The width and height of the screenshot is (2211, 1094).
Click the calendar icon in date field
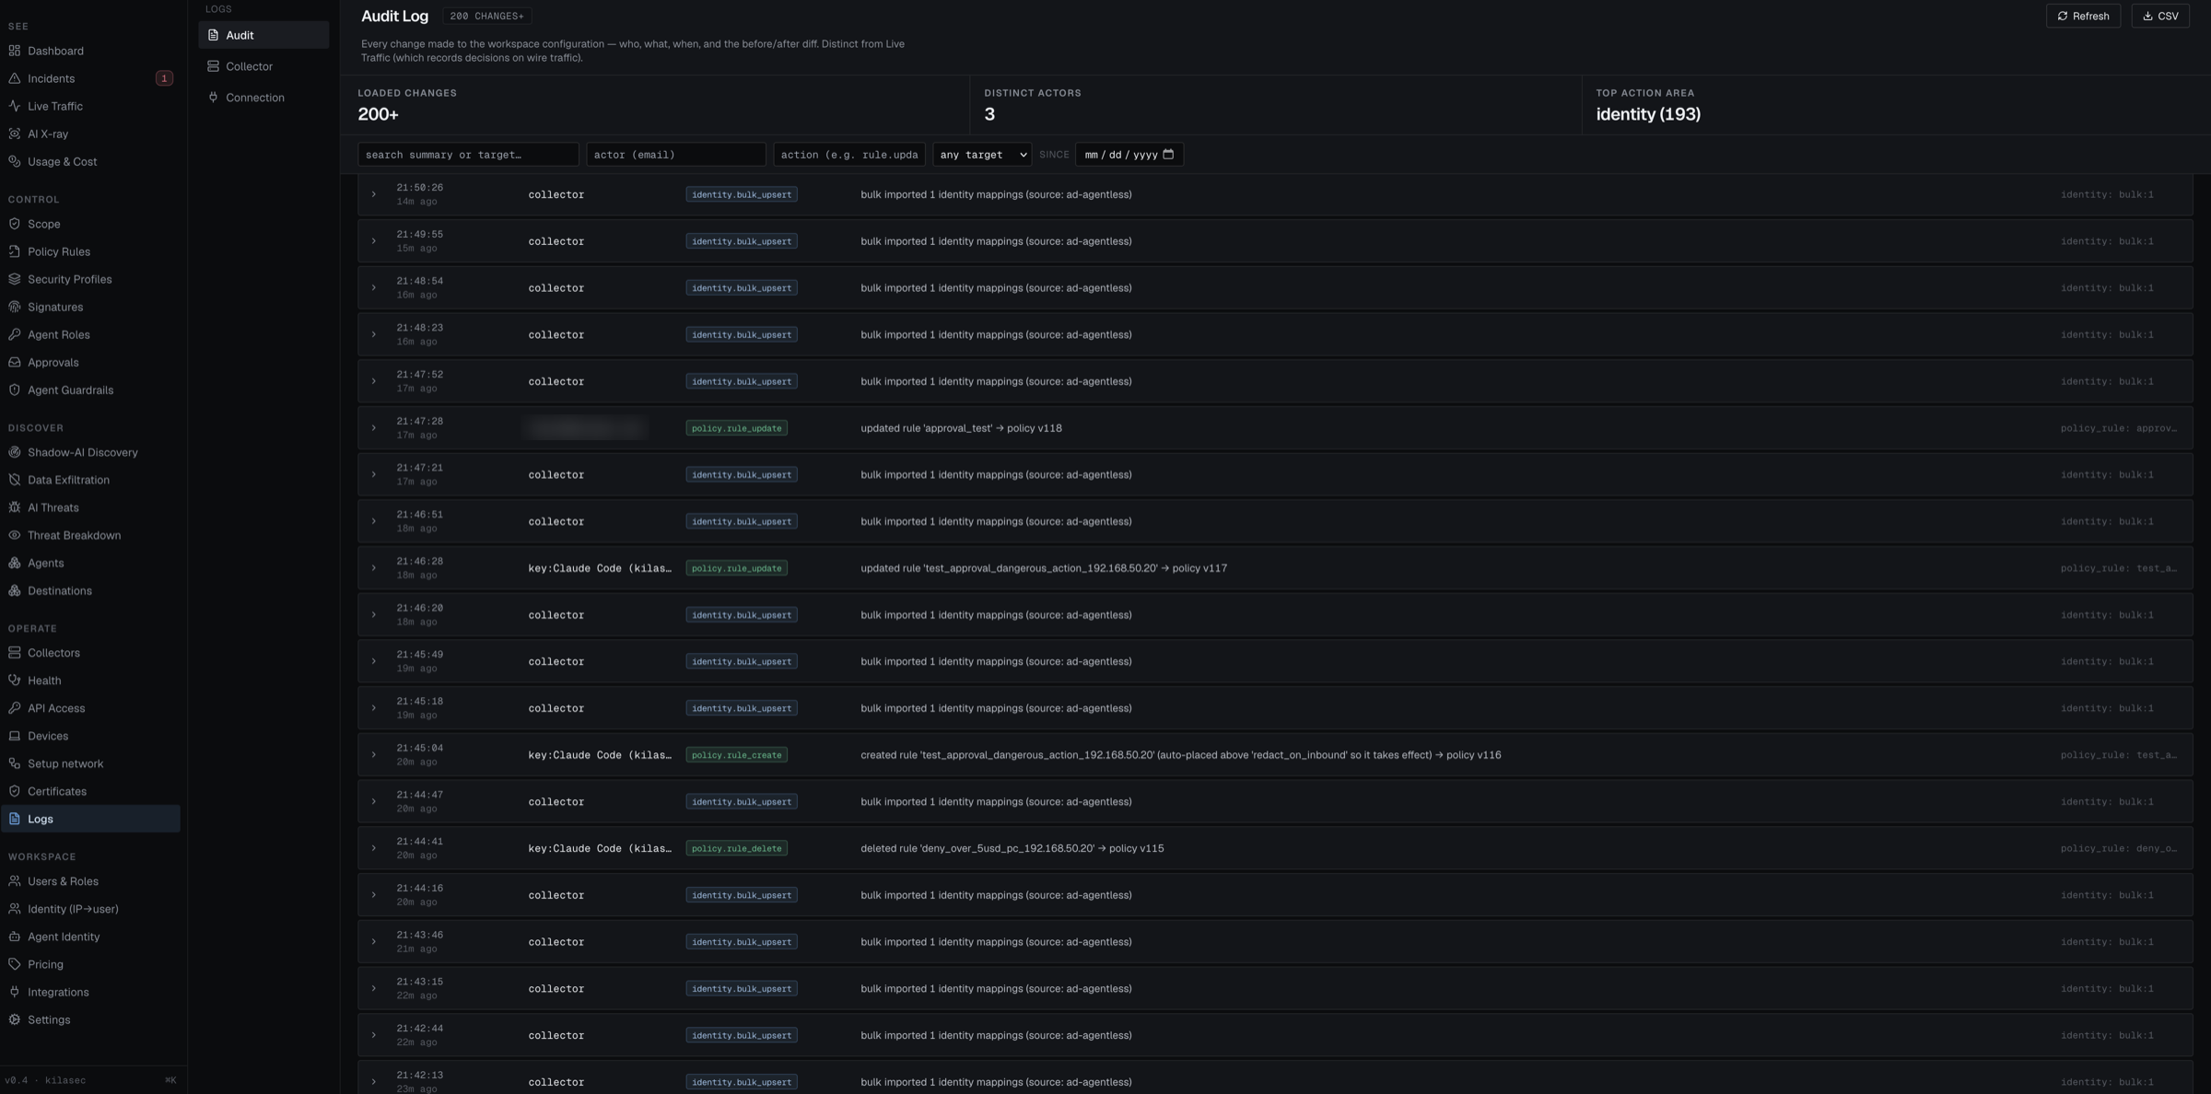click(x=1168, y=154)
